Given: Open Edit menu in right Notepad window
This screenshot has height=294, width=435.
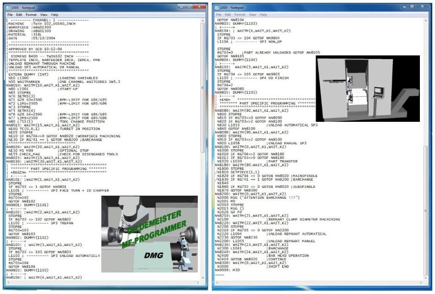Looking at the screenshot, I should point(228,15).
